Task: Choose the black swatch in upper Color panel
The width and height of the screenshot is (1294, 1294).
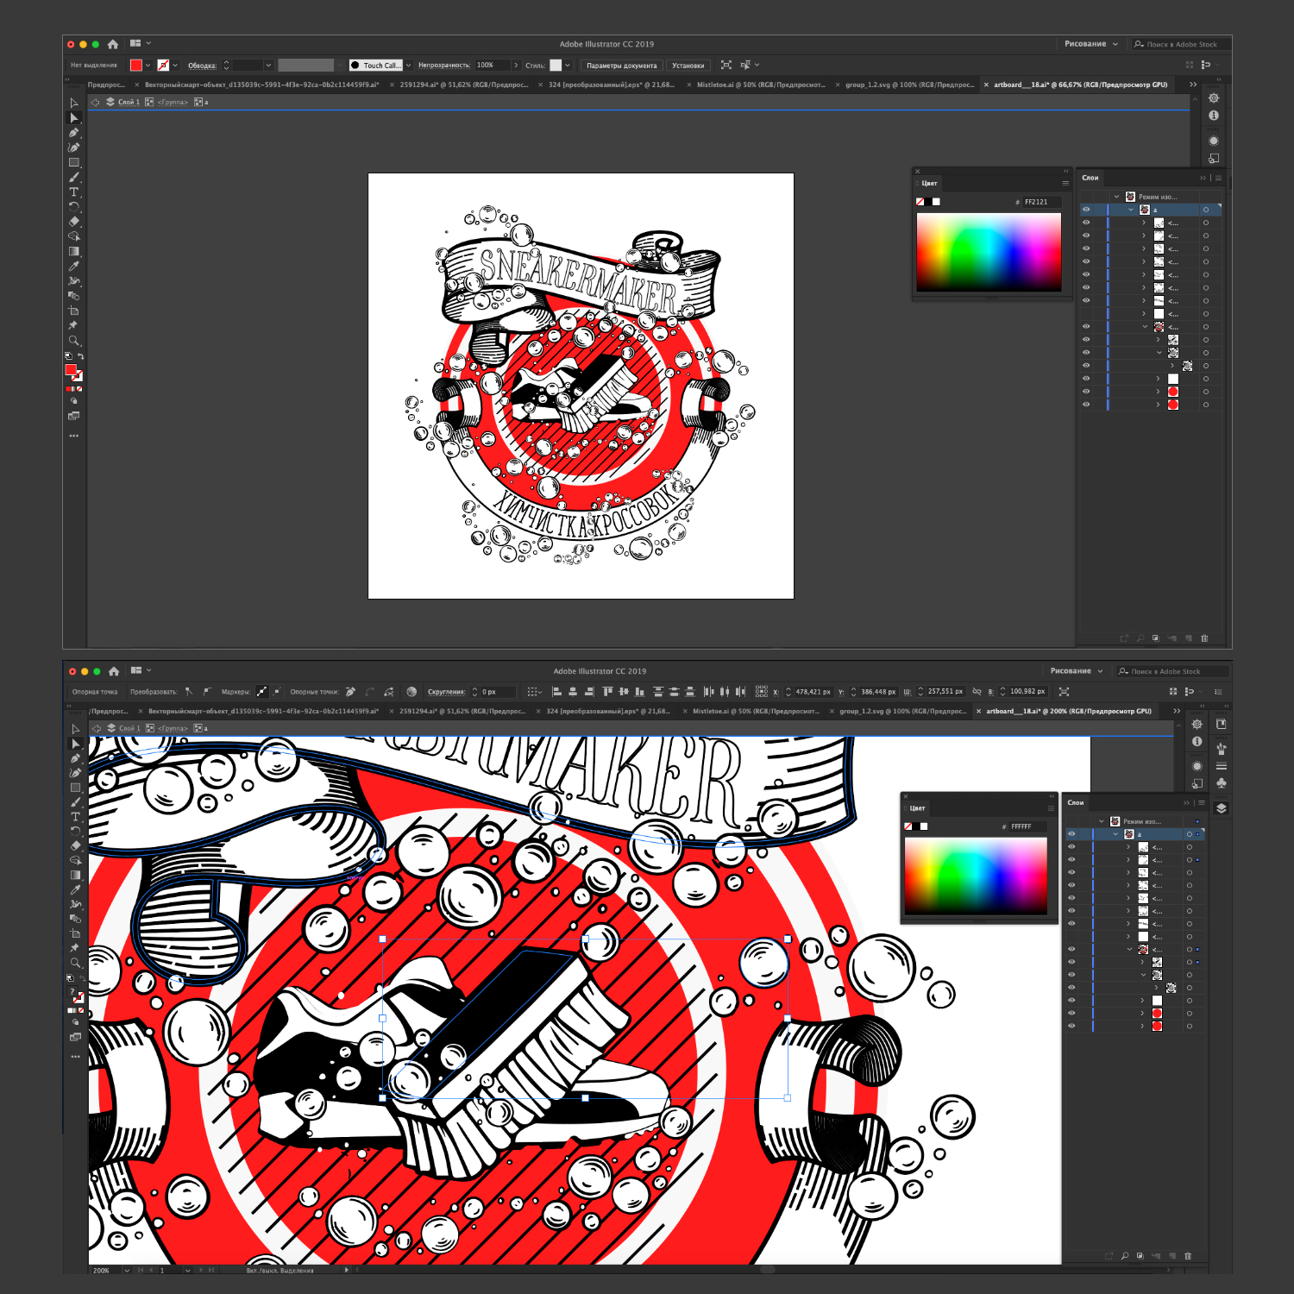Action: 928,202
